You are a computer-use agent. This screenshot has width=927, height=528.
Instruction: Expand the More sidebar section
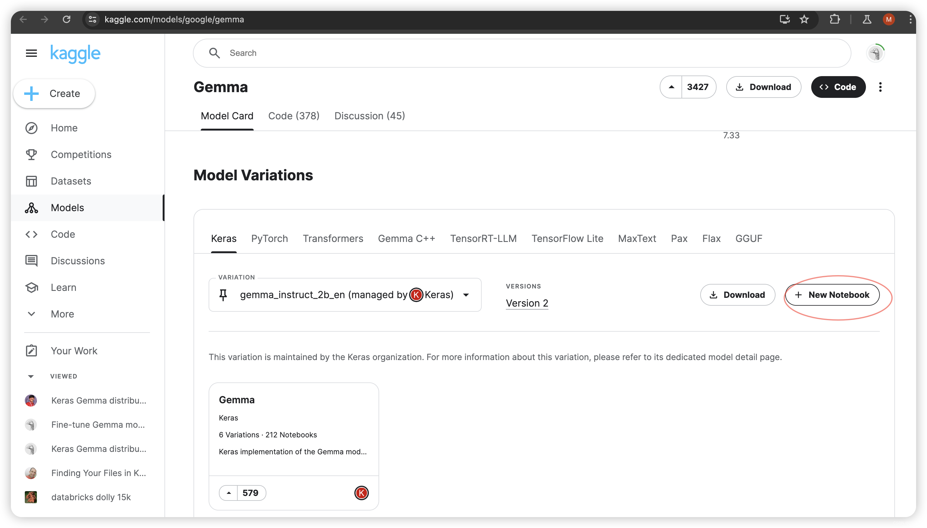(31, 314)
